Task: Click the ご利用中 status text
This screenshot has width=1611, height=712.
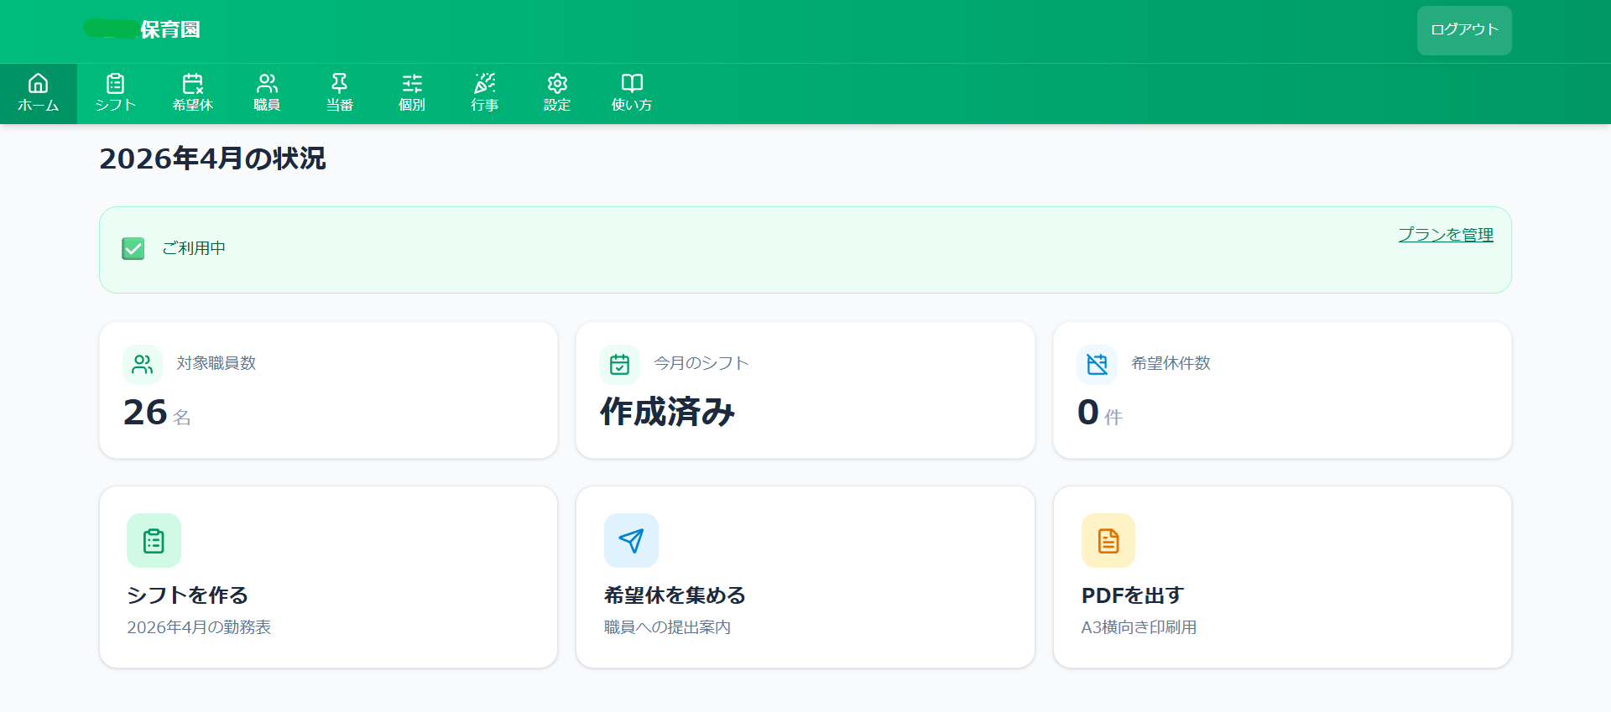Action: (194, 248)
